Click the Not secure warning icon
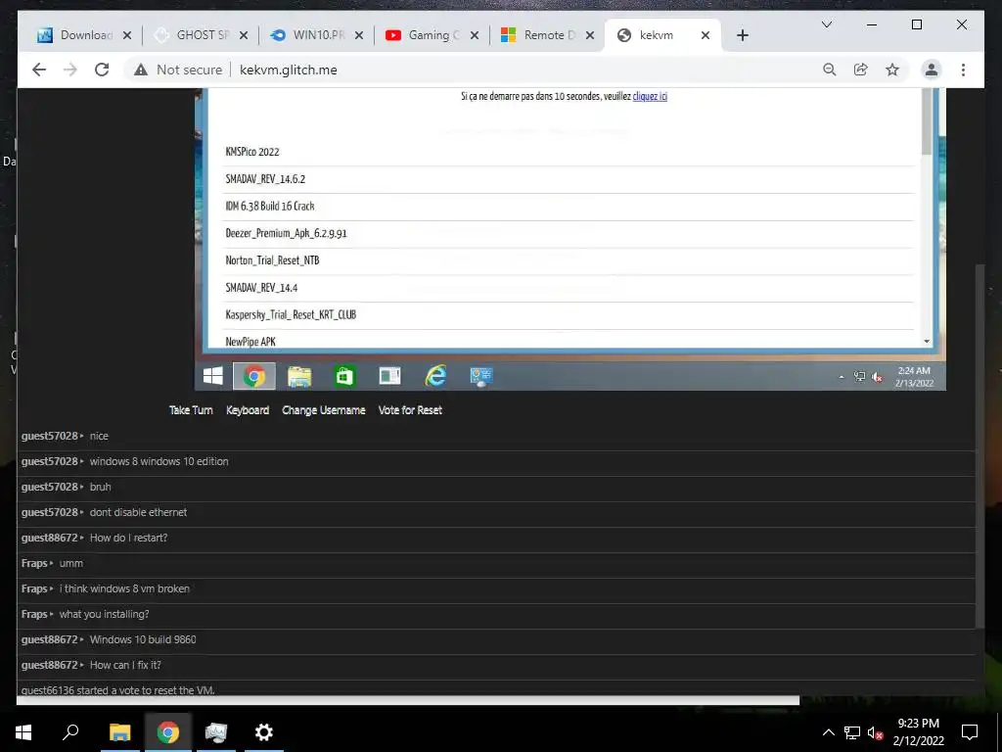This screenshot has height=752, width=1002. pyautogui.click(x=141, y=70)
